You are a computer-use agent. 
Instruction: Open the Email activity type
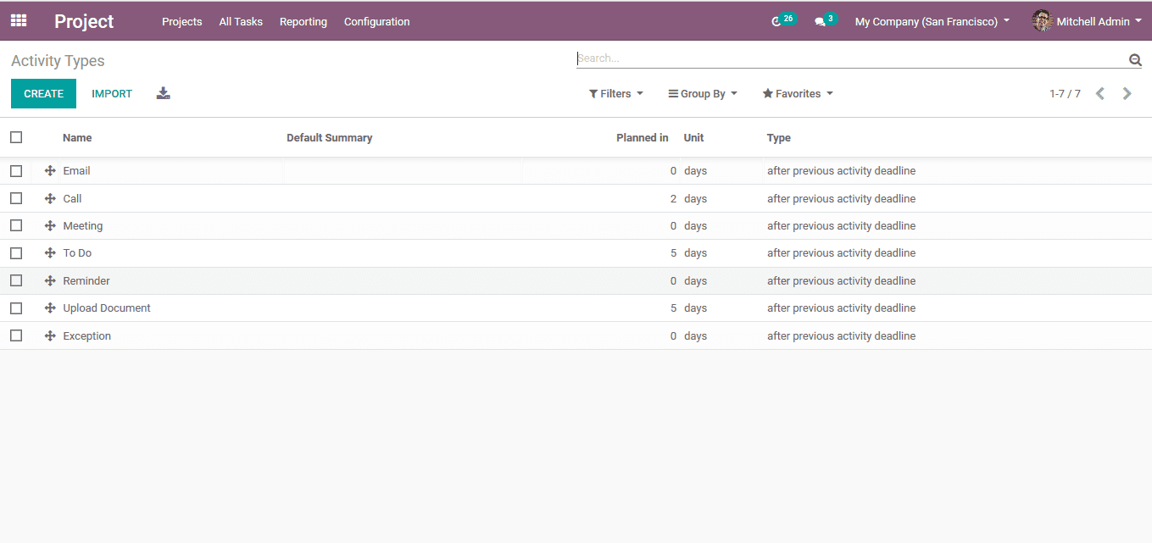76,171
